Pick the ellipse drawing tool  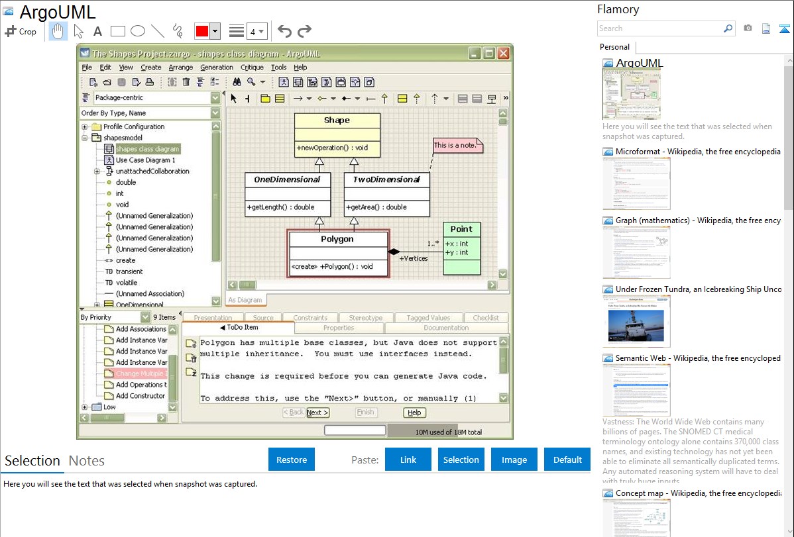[138, 31]
